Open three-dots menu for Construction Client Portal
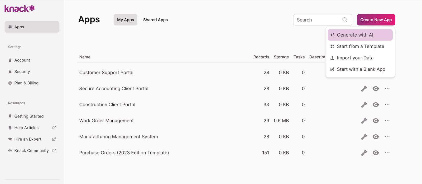Image resolution: width=422 pixels, height=184 pixels. 387,105
